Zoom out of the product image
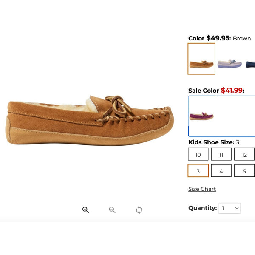Image resolution: width=255 pixels, height=255 pixels. pyautogui.click(x=112, y=210)
